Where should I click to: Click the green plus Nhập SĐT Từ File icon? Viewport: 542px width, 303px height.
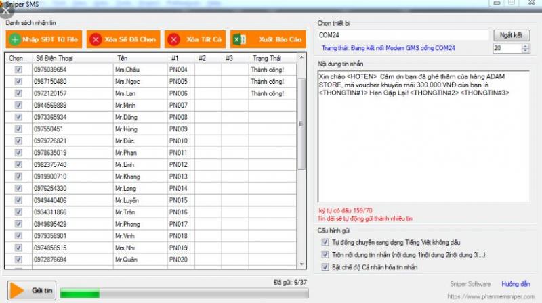tap(15, 40)
